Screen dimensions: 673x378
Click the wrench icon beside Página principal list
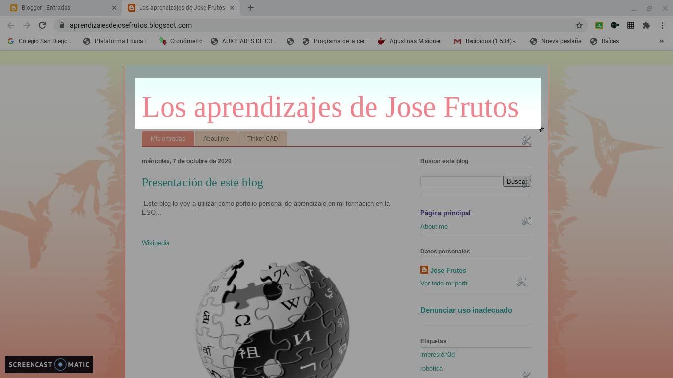point(526,221)
